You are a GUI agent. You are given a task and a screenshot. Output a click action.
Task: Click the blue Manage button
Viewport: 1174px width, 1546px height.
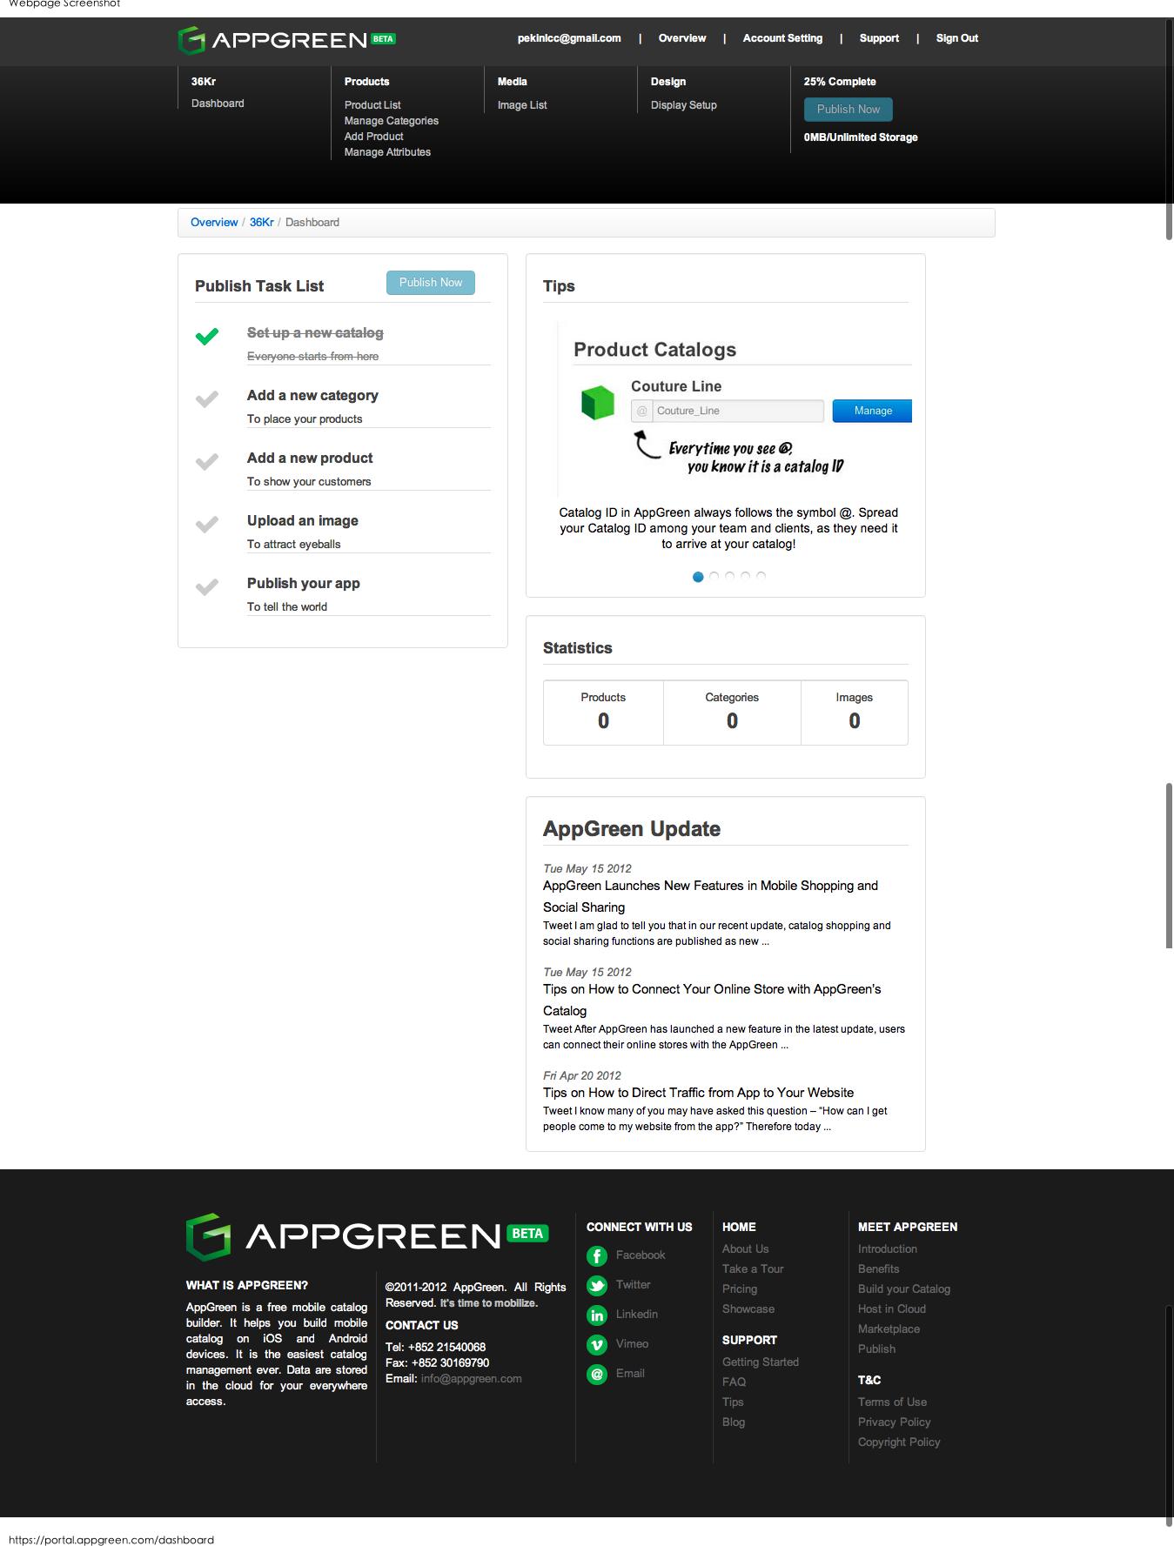pyautogui.click(x=872, y=411)
